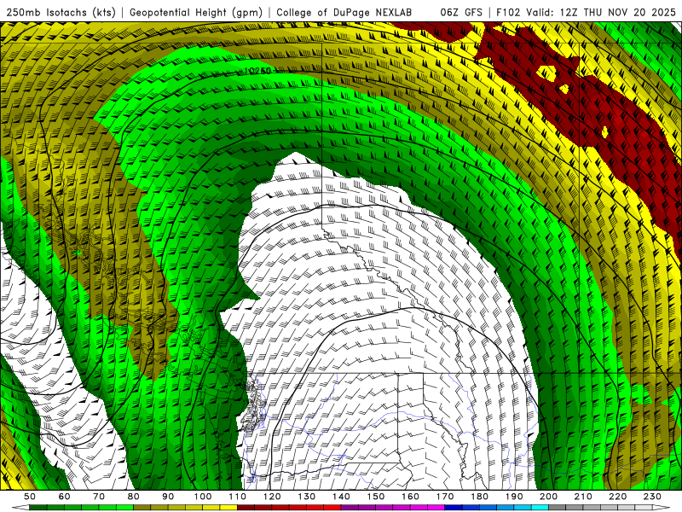
Task: Click the cyan swatch just before 200
Action: (x=540, y=508)
